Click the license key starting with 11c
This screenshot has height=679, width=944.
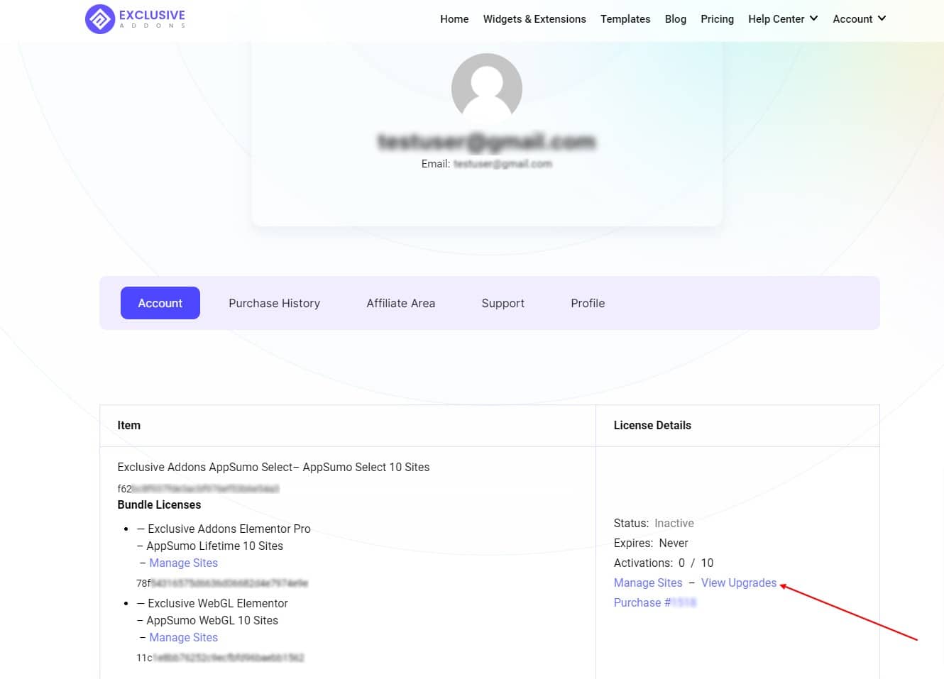220,658
